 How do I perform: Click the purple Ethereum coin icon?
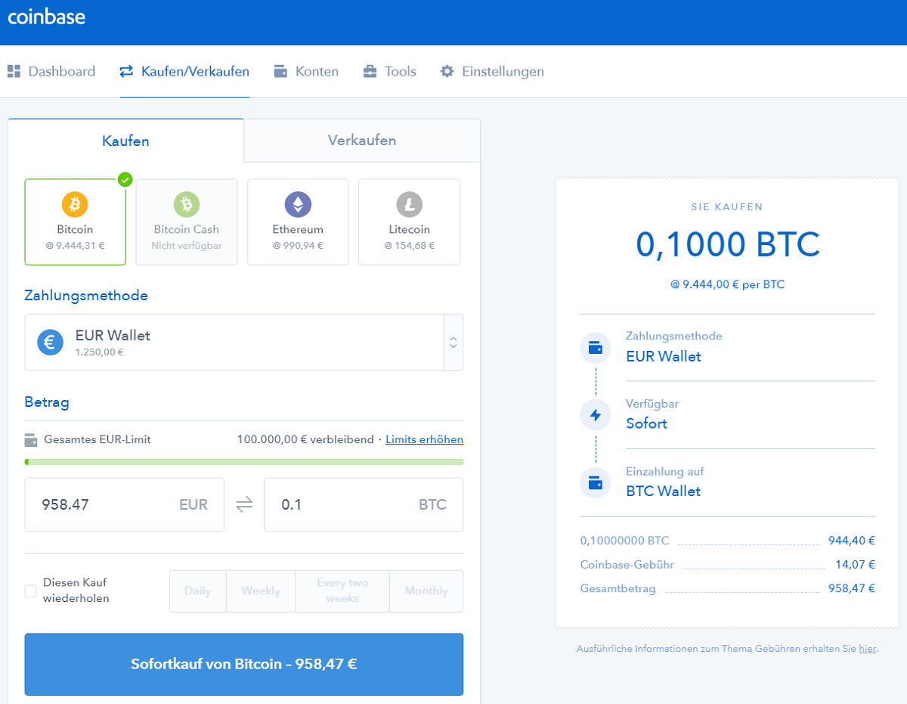[298, 204]
